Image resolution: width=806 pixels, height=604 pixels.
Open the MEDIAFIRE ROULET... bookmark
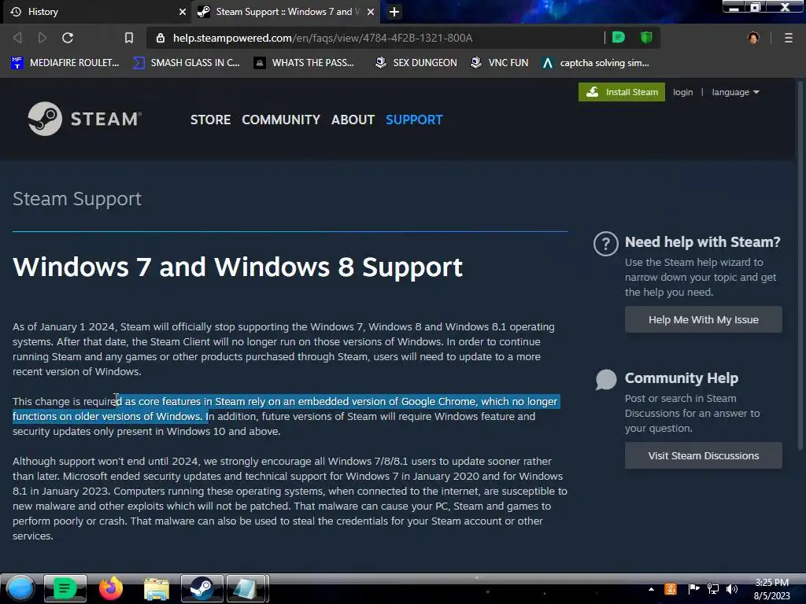tap(65, 63)
